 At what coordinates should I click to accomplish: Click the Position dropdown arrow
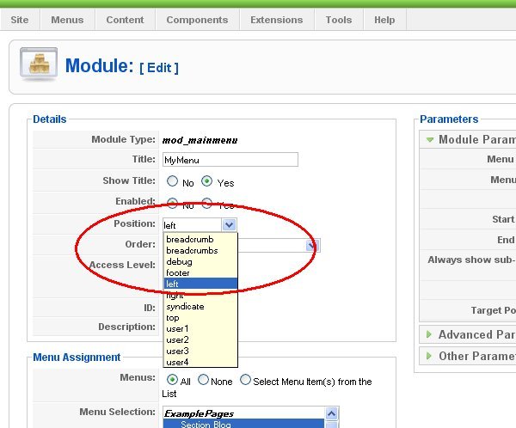pyautogui.click(x=229, y=224)
